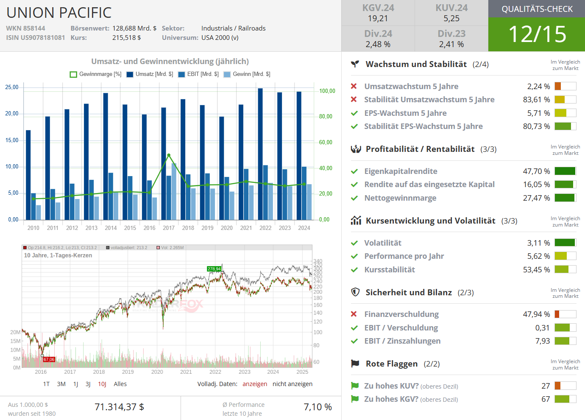The height and width of the screenshot is (420, 585).
Task: Select the 3J chart timeframe
Action: [88, 384]
